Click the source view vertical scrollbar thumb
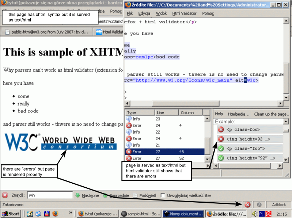The height and width of the screenshot is (218, 292). pos(286,78)
